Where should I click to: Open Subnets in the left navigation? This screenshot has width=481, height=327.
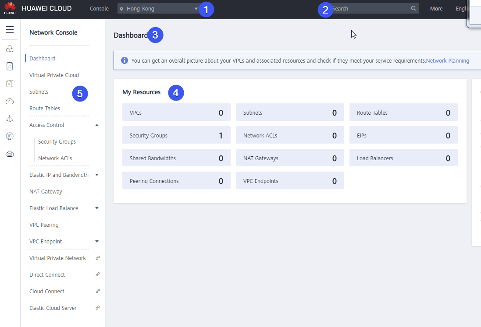click(x=39, y=91)
